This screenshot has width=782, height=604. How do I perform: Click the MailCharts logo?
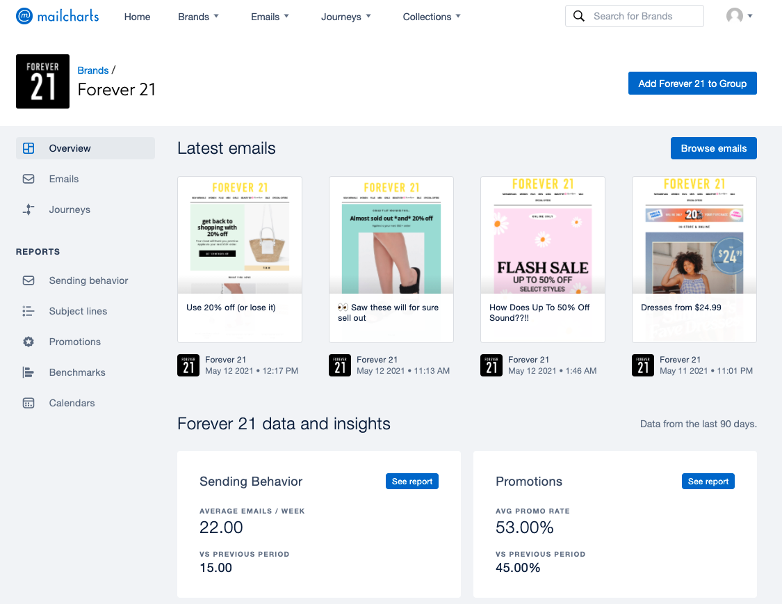pos(58,16)
